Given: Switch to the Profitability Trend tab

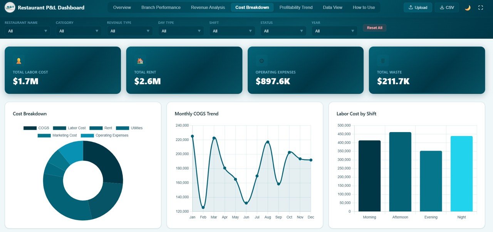Looking at the screenshot, I should [296, 7].
